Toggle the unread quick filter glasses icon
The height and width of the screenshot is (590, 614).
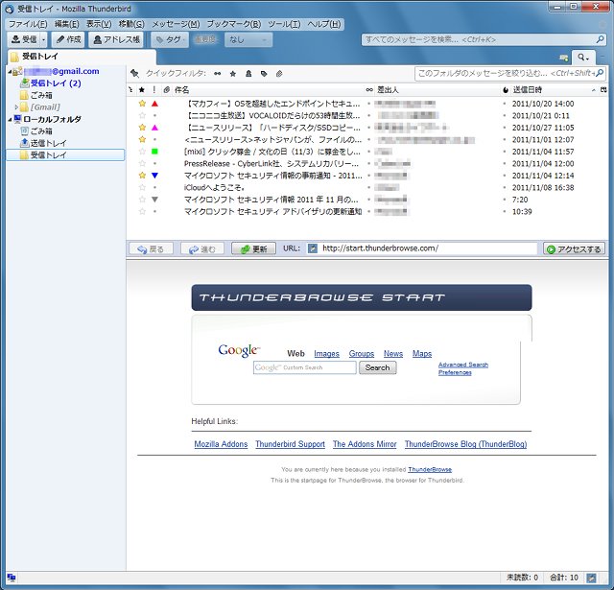tap(218, 74)
